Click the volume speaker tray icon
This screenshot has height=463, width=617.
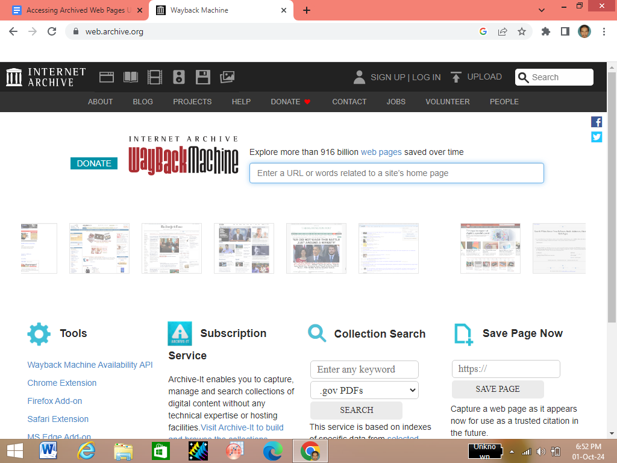tap(541, 452)
